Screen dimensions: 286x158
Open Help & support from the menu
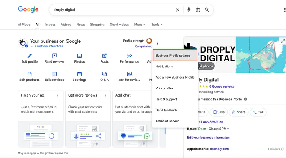(x=175, y=99)
